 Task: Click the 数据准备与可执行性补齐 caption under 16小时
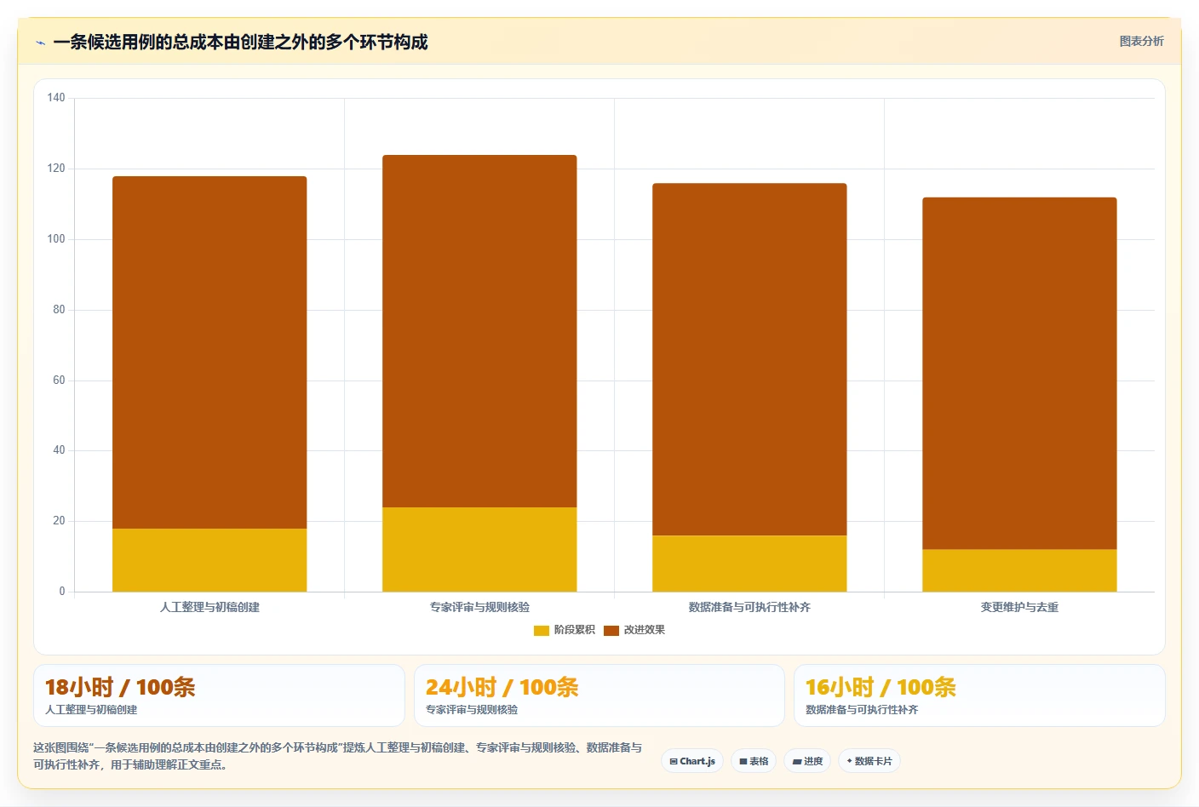click(x=862, y=710)
